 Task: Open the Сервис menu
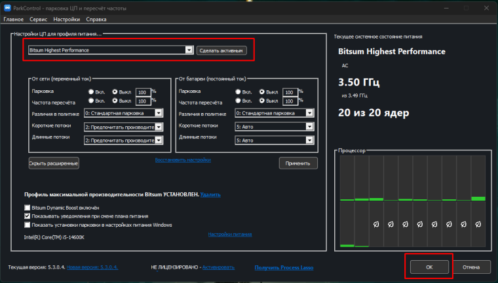coord(39,20)
